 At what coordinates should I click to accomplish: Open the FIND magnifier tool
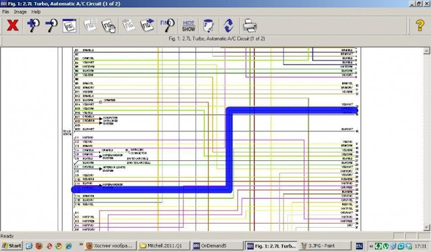pyautogui.click(x=167, y=26)
